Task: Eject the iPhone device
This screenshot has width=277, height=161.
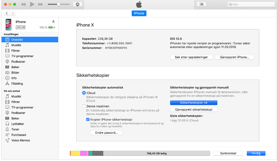Action: tap(53, 22)
